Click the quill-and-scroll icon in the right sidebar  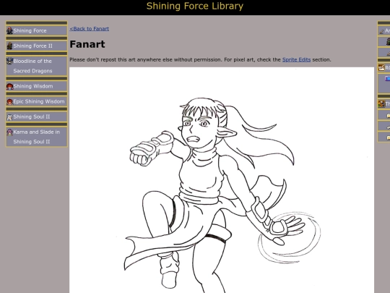pyautogui.click(x=381, y=67)
